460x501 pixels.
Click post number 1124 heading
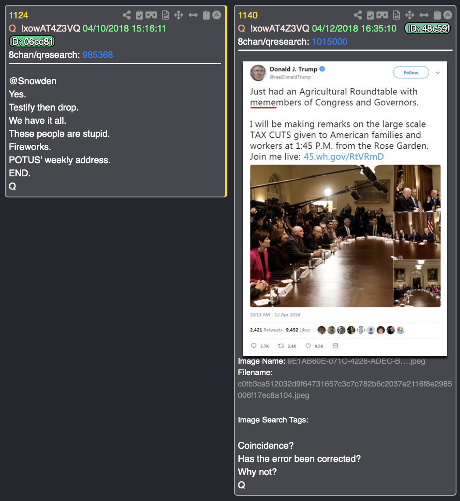tap(18, 15)
